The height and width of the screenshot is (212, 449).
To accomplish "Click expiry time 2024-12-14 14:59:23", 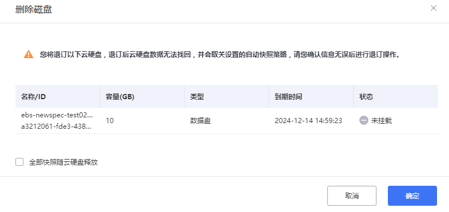I will click(308, 121).
